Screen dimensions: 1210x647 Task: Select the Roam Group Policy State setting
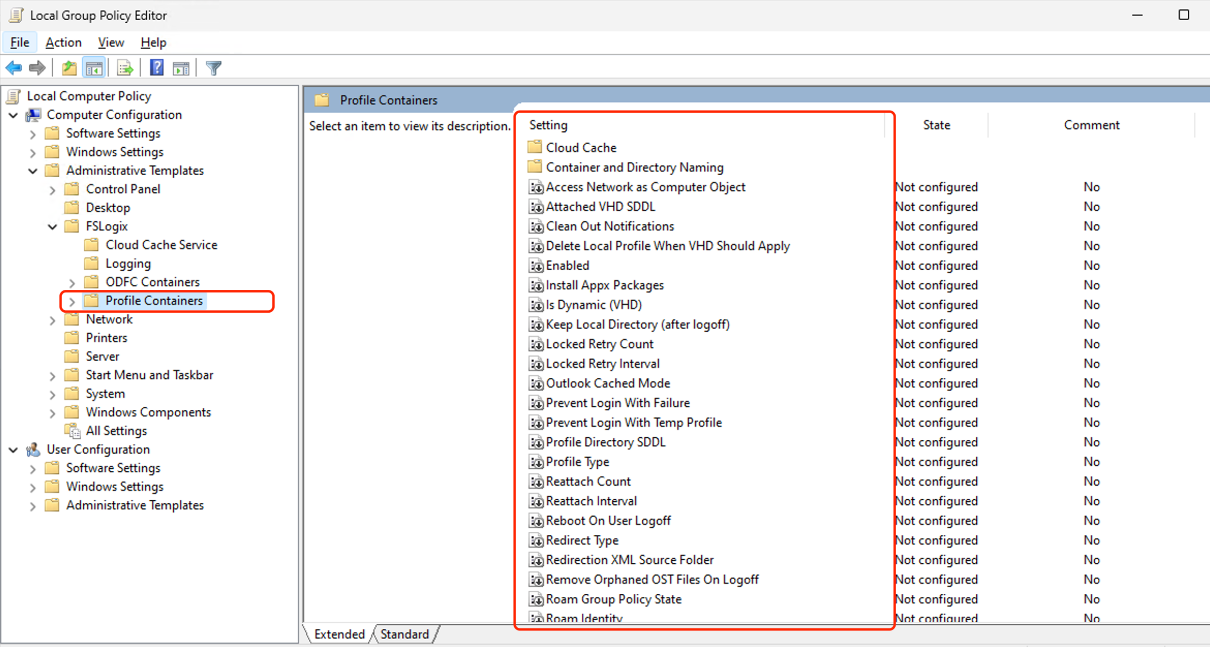pyautogui.click(x=614, y=599)
